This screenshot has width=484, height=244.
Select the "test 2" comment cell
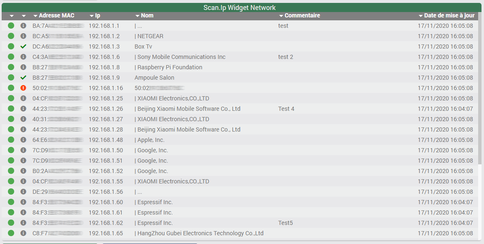click(x=285, y=57)
